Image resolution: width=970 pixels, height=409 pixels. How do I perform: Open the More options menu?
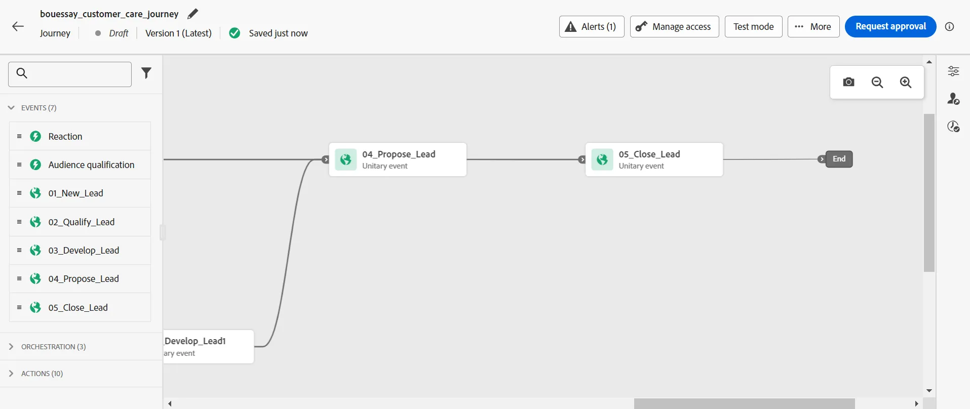click(813, 26)
